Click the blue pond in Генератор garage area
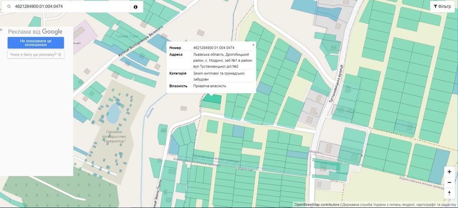 click(x=113, y=113)
